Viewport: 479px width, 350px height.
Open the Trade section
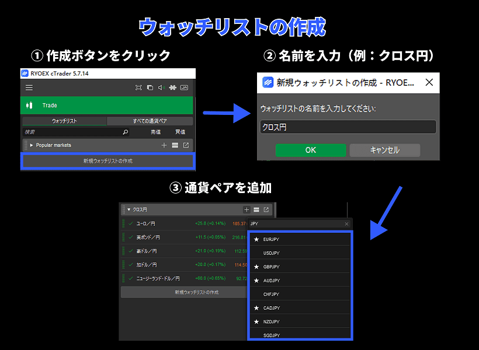tap(107, 105)
